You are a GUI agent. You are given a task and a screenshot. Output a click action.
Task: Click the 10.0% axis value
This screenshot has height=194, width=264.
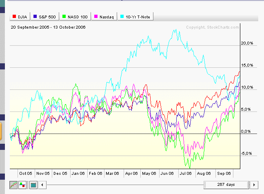tap(247, 87)
